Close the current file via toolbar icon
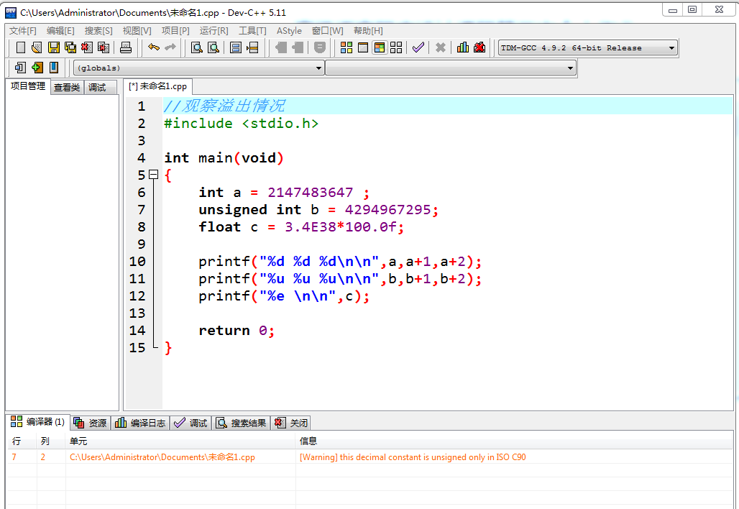 point(87,47)
